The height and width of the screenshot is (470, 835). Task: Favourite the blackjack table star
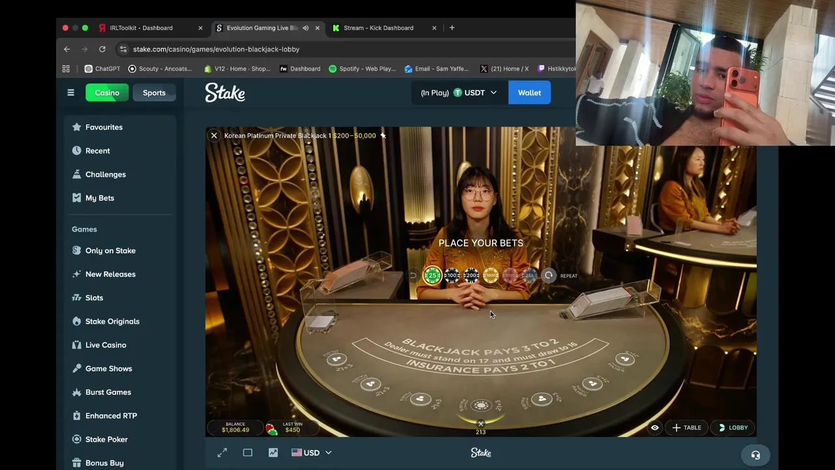pos(383,136)
